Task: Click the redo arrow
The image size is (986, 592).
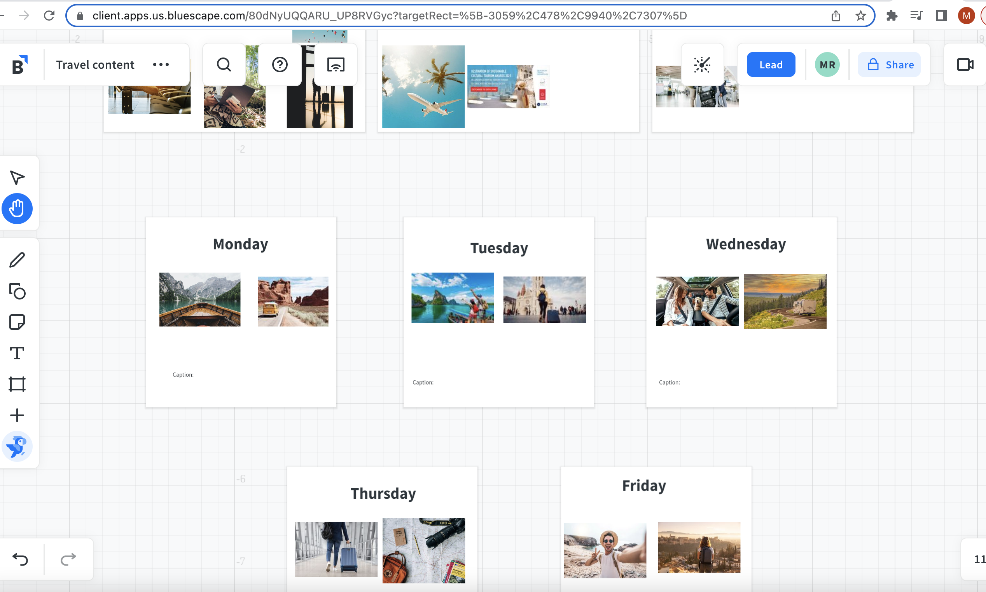Action: (68, 559)
